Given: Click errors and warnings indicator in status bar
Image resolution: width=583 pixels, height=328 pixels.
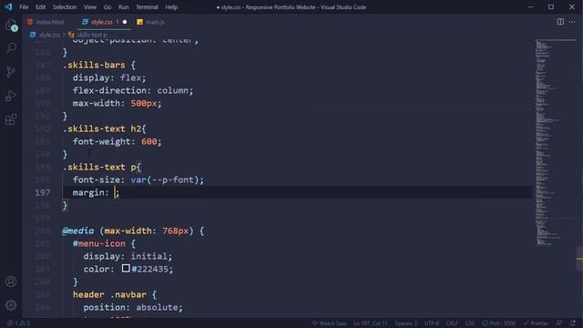Looking at the screenshot, I should (18, 323).
